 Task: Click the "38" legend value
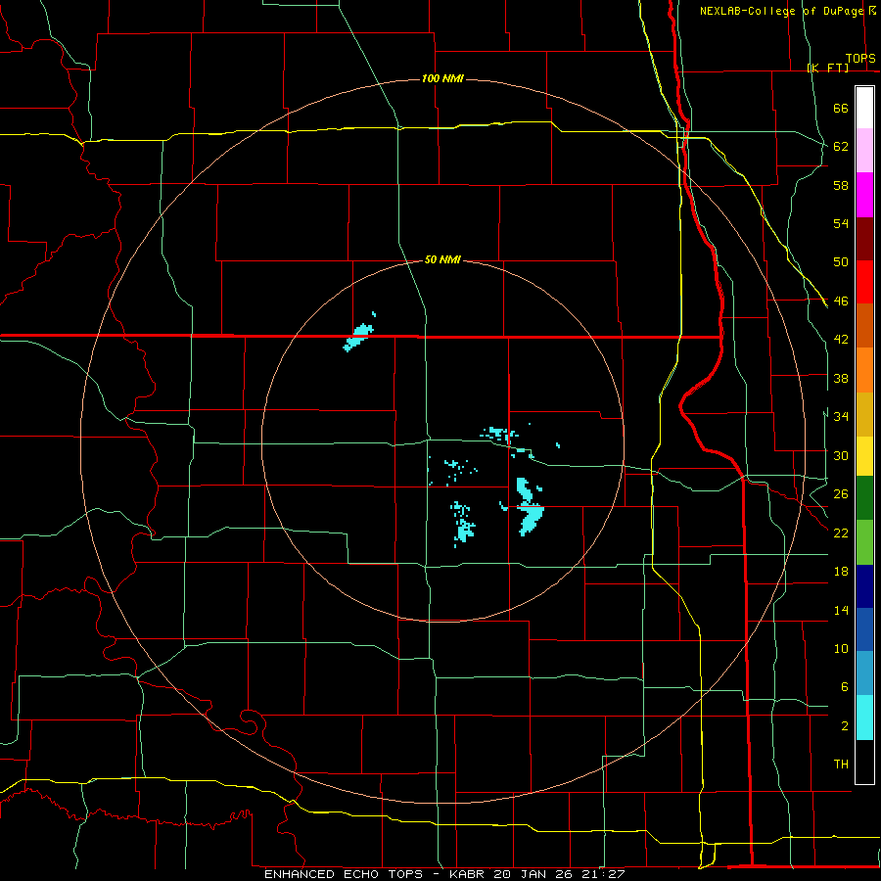tap(841, 378)
